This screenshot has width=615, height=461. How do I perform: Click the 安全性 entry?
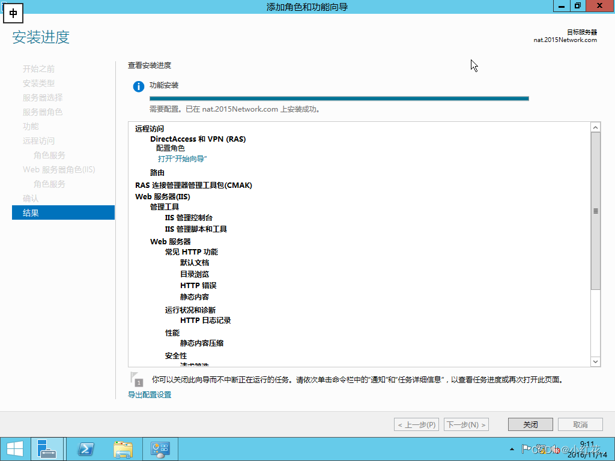click(176, 355)
